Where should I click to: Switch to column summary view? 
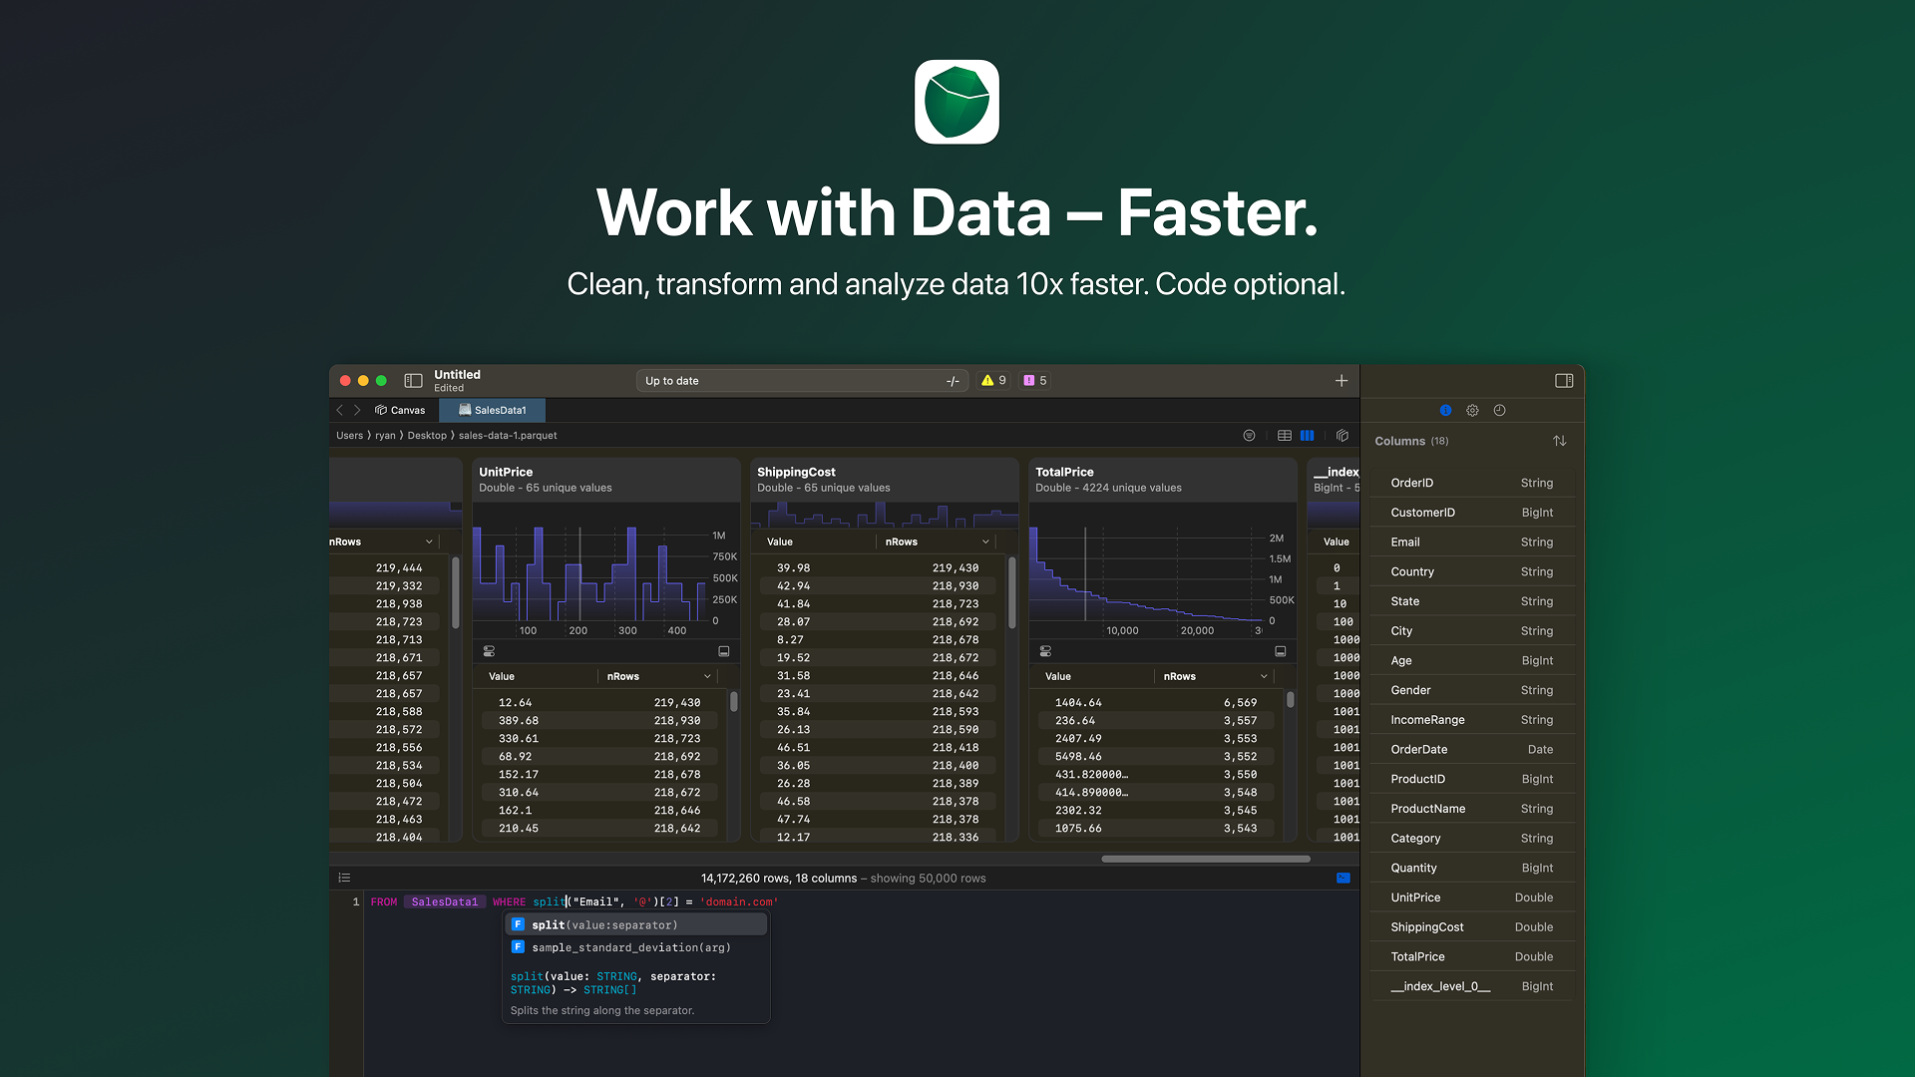[1307, 436]
